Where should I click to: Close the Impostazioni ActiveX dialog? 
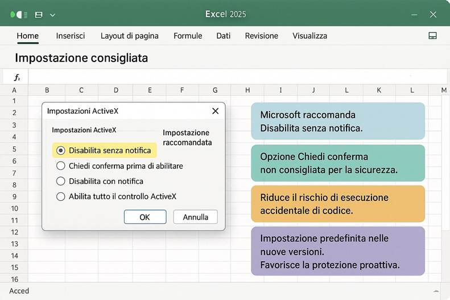(x=215, y=111)
